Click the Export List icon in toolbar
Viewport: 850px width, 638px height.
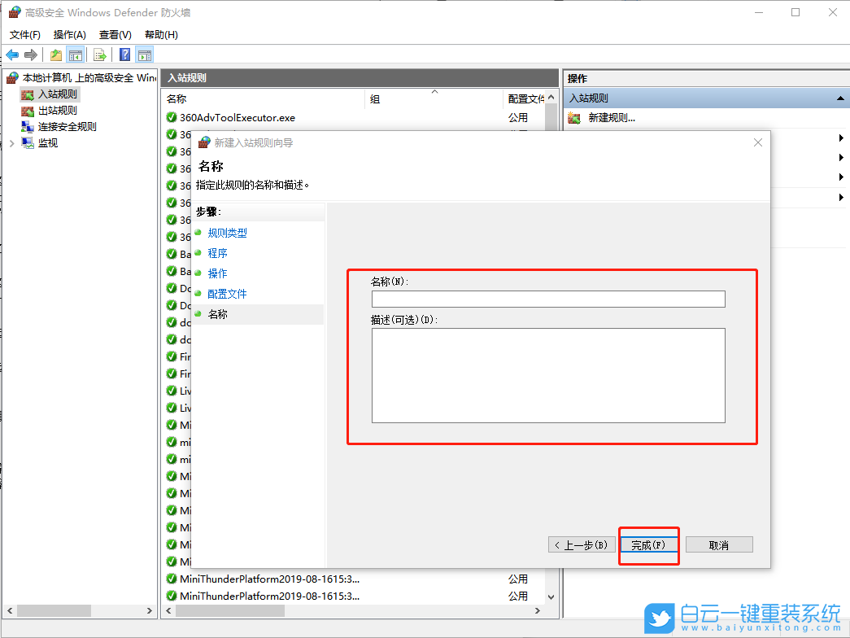coord(98,55)
